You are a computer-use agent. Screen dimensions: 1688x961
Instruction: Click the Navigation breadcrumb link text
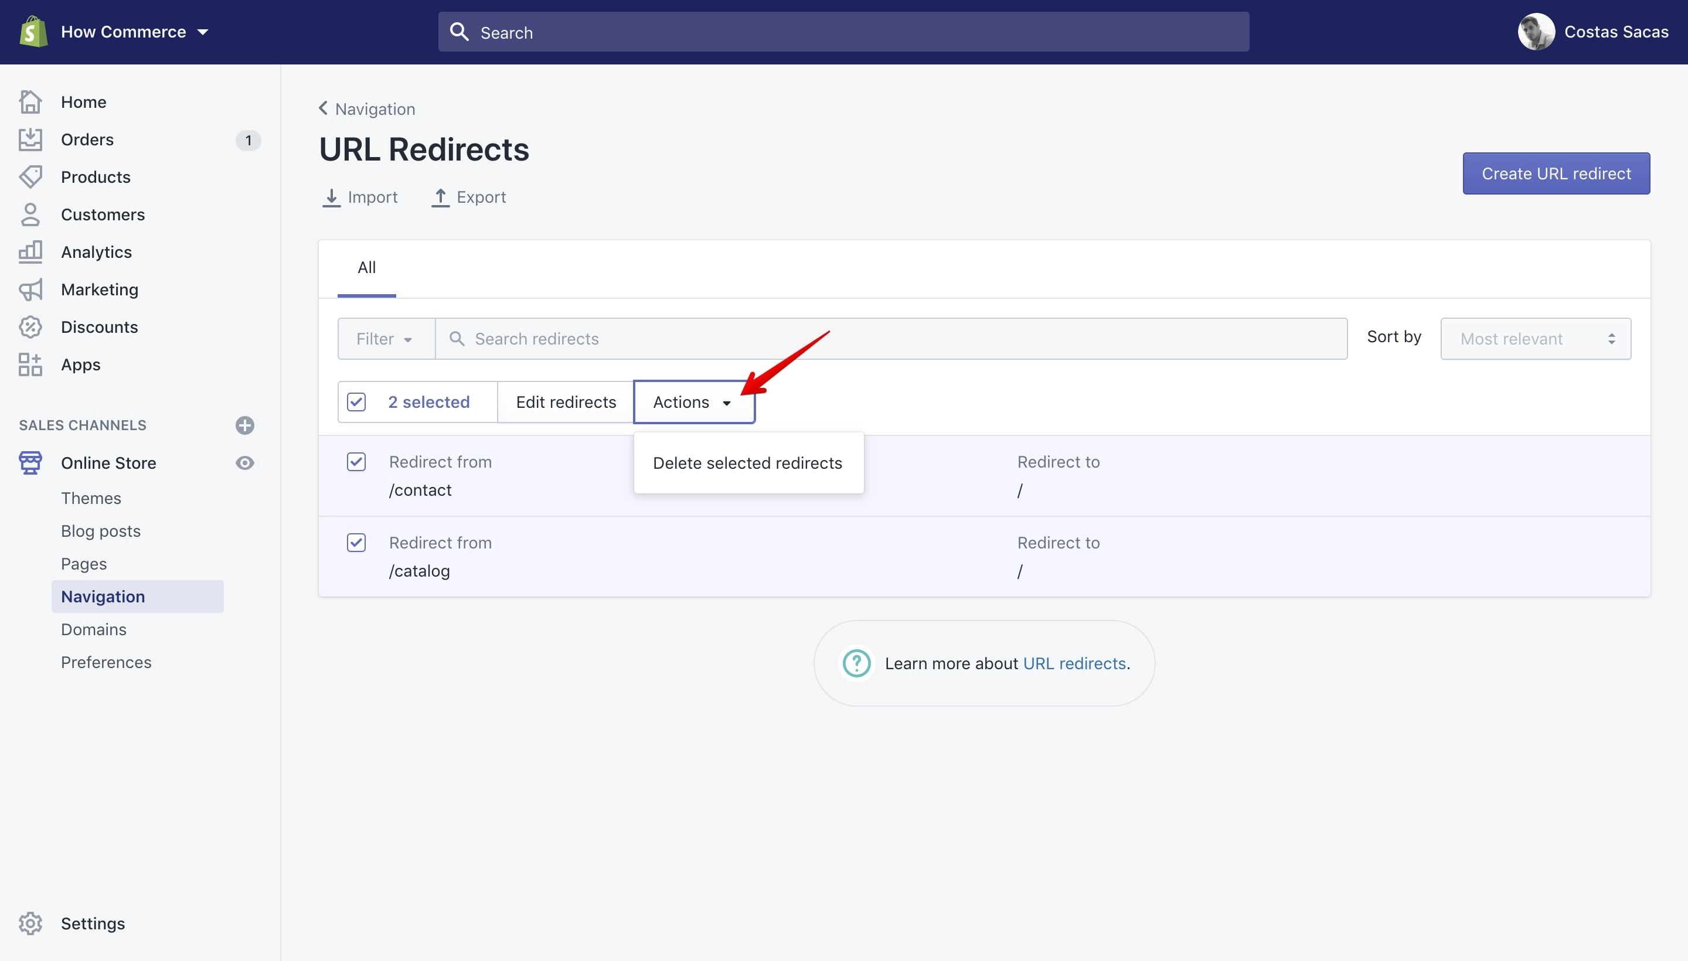click(375, 109)
